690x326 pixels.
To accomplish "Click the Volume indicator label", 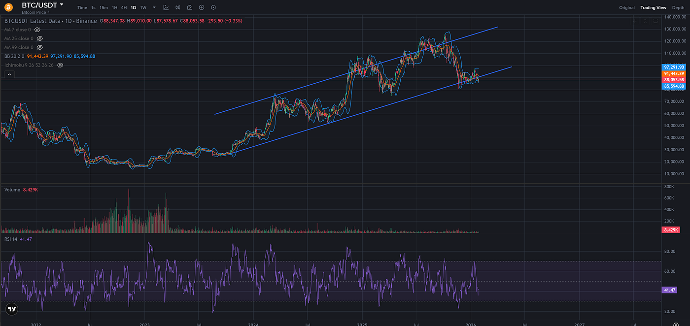I will click(x=12, y=190).
